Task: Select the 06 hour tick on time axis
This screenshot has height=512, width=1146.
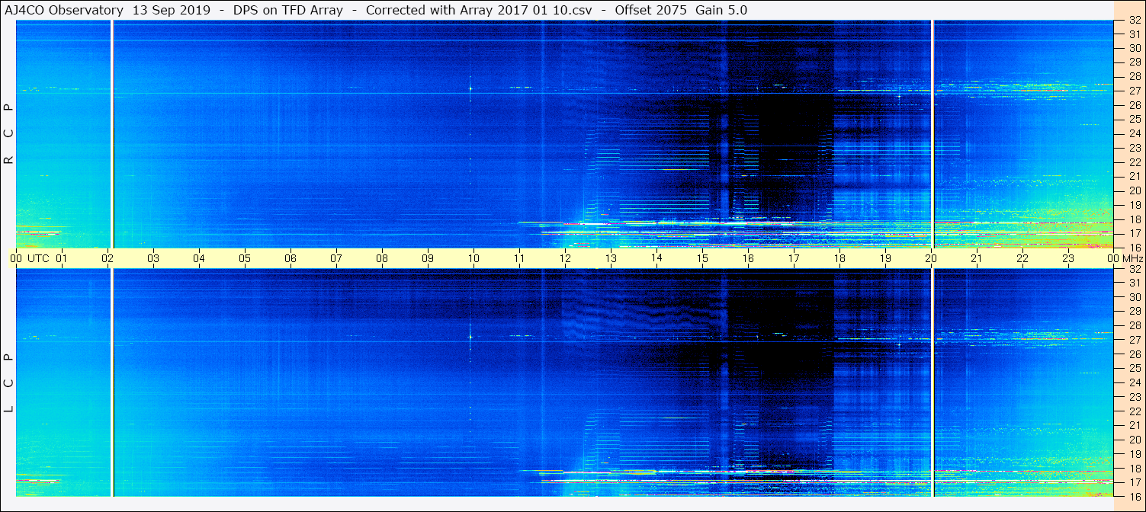Action: tap(291, 258)
